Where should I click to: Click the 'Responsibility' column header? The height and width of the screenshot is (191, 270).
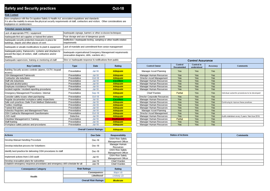[118, 135]
